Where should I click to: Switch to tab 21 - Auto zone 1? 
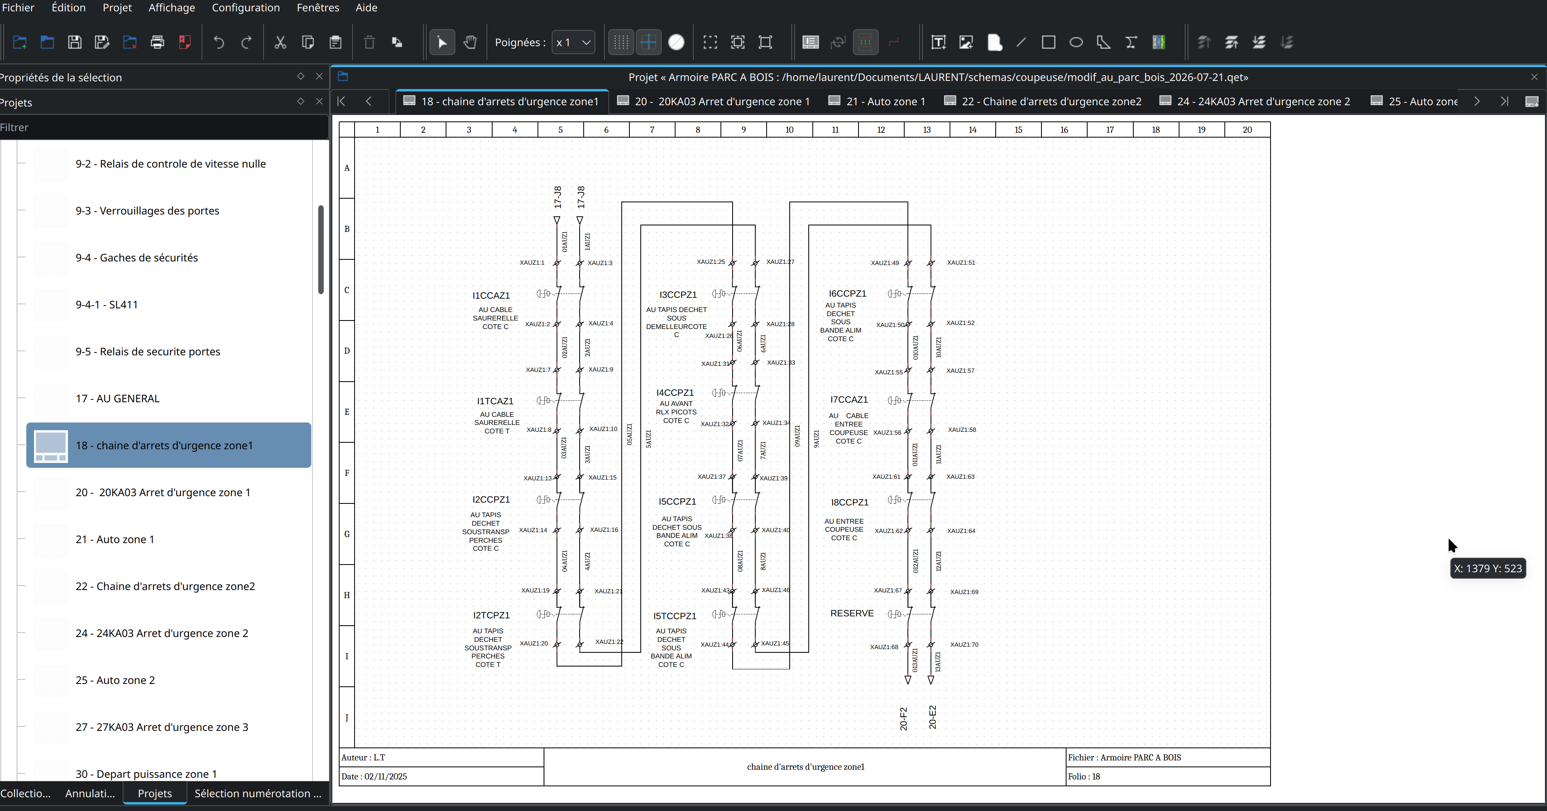(x=877, y=102)
